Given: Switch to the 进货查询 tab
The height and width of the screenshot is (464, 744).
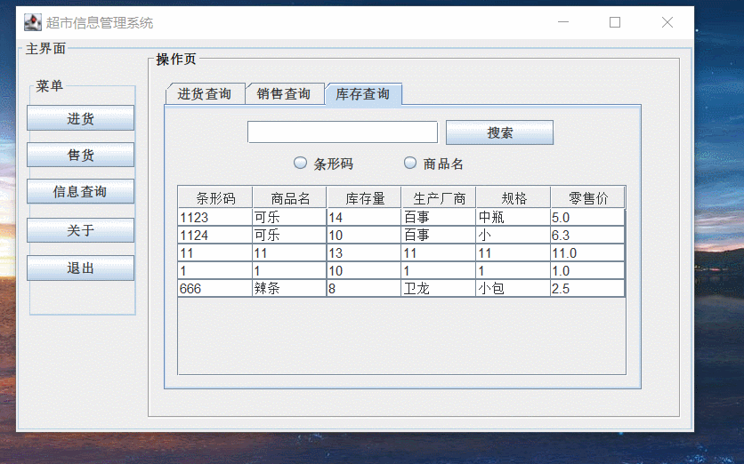Looking at the screenshot, I should point(204,94).
